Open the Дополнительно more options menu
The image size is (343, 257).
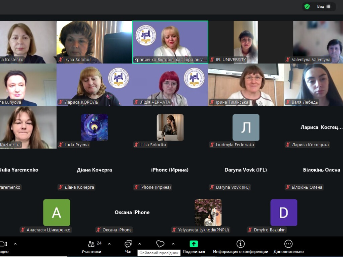(288, 247)
